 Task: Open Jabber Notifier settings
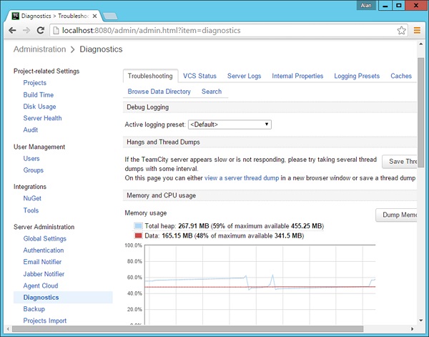tap(44, 274)
